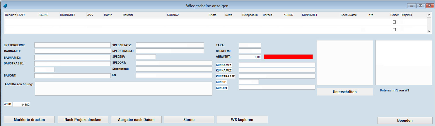This screenshot has width=435, height=126.
Task: Click the Unterschriften button
Action: tap(344, 92)
